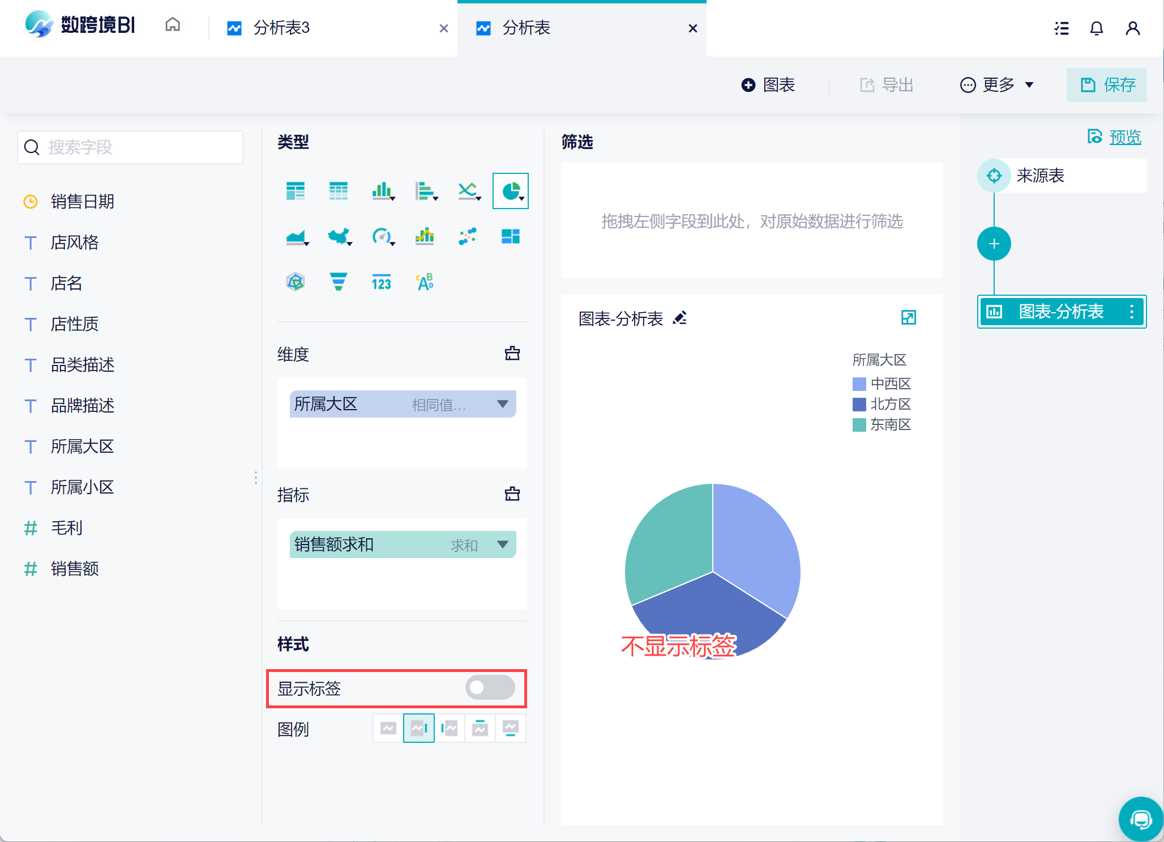
Task: Click the 保存 button
Action: [1107, 85]
